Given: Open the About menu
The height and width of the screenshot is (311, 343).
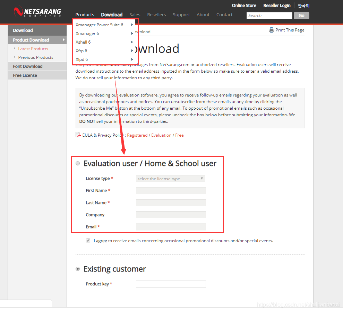Looking at the screenshot, I should (x=203, y=15).
